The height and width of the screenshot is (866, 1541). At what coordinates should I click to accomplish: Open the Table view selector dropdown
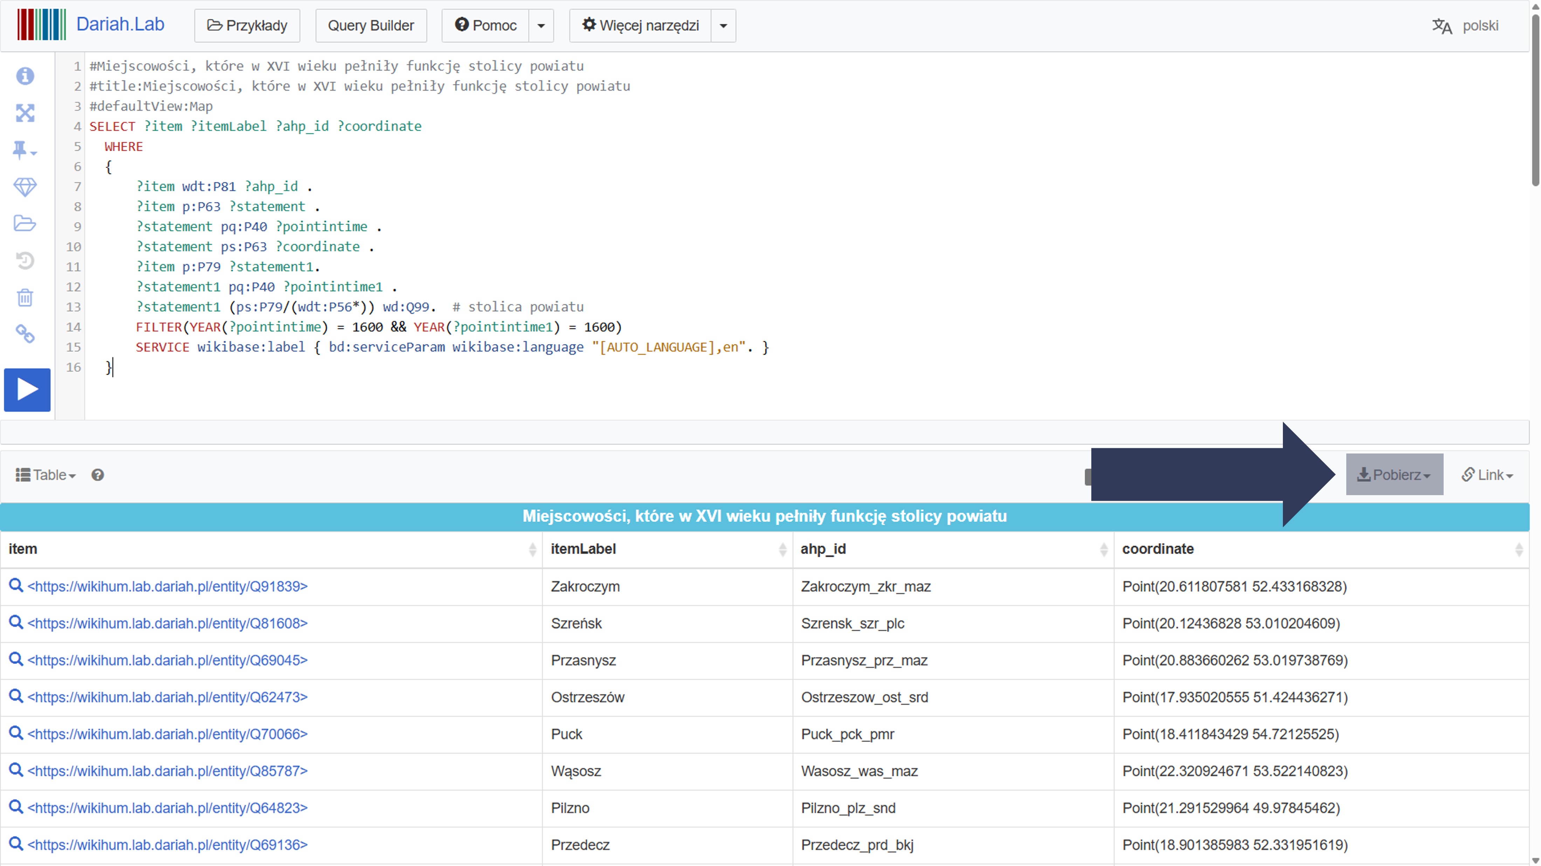click(46, 475)
